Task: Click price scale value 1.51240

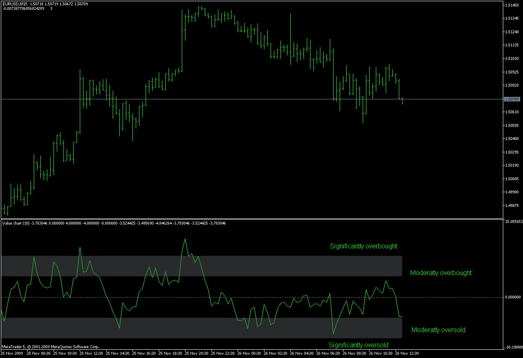Action: [512, 32]
